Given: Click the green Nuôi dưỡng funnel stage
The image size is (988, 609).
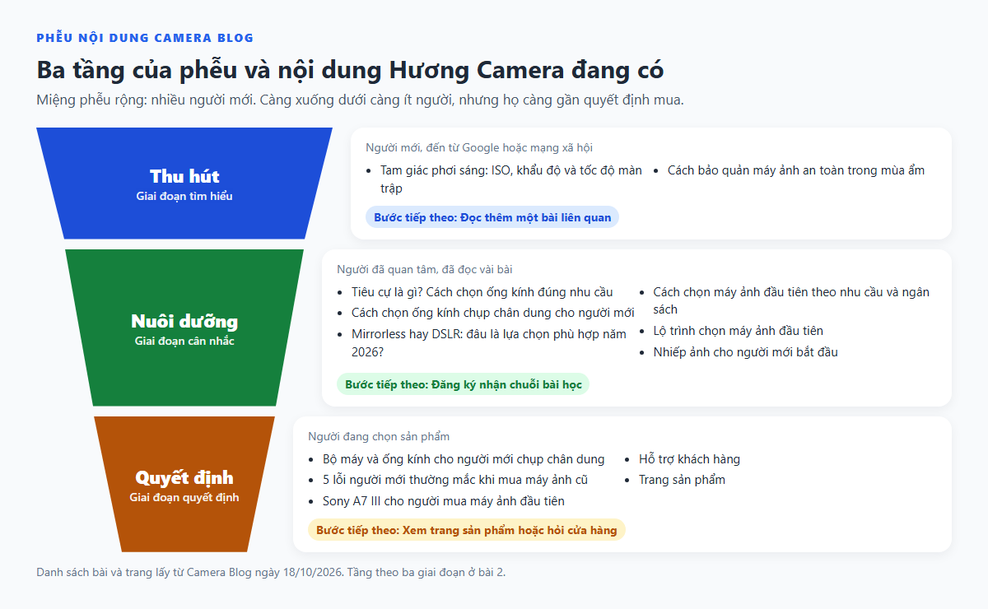Looking at the screenshot, I should point(184,328).
